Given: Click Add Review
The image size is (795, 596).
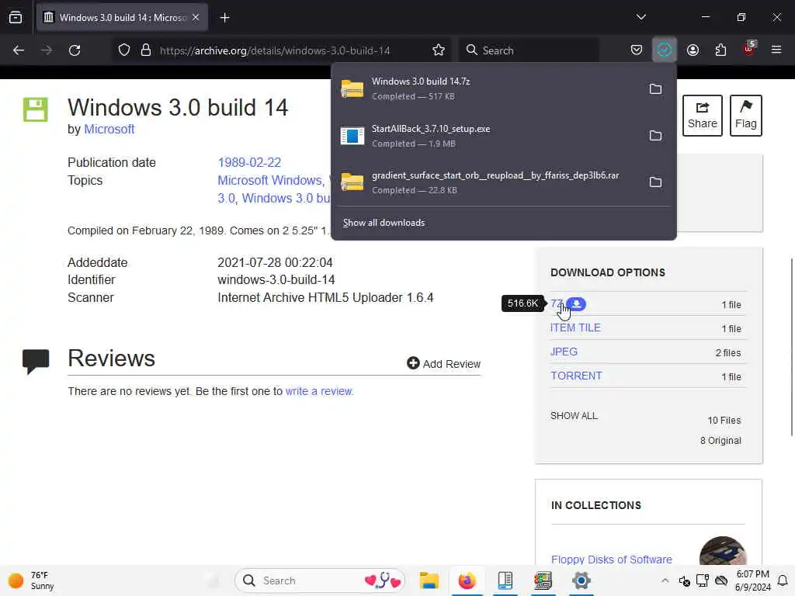Looking at the screenshot, I should [x=443, y=364].
